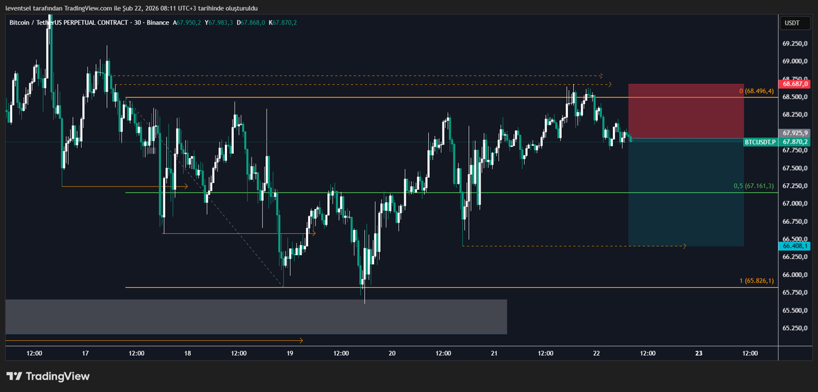
Task: Click the red 68.687,0 price tag
Action: point(796,84)
